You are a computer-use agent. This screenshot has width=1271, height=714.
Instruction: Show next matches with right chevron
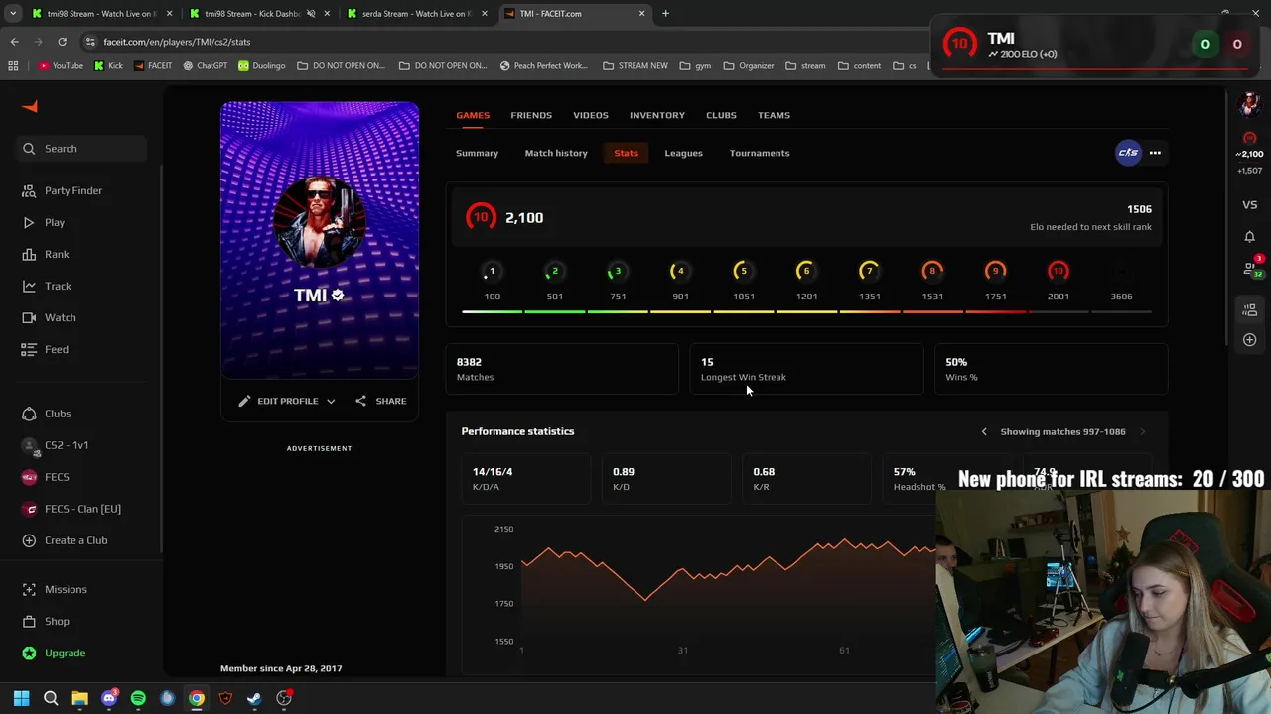(1142, 431)
